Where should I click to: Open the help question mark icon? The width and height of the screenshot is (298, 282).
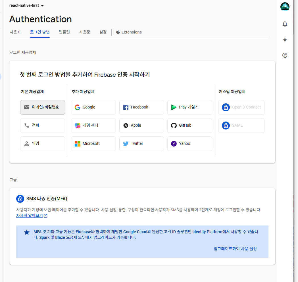click(x=285, y=55)
